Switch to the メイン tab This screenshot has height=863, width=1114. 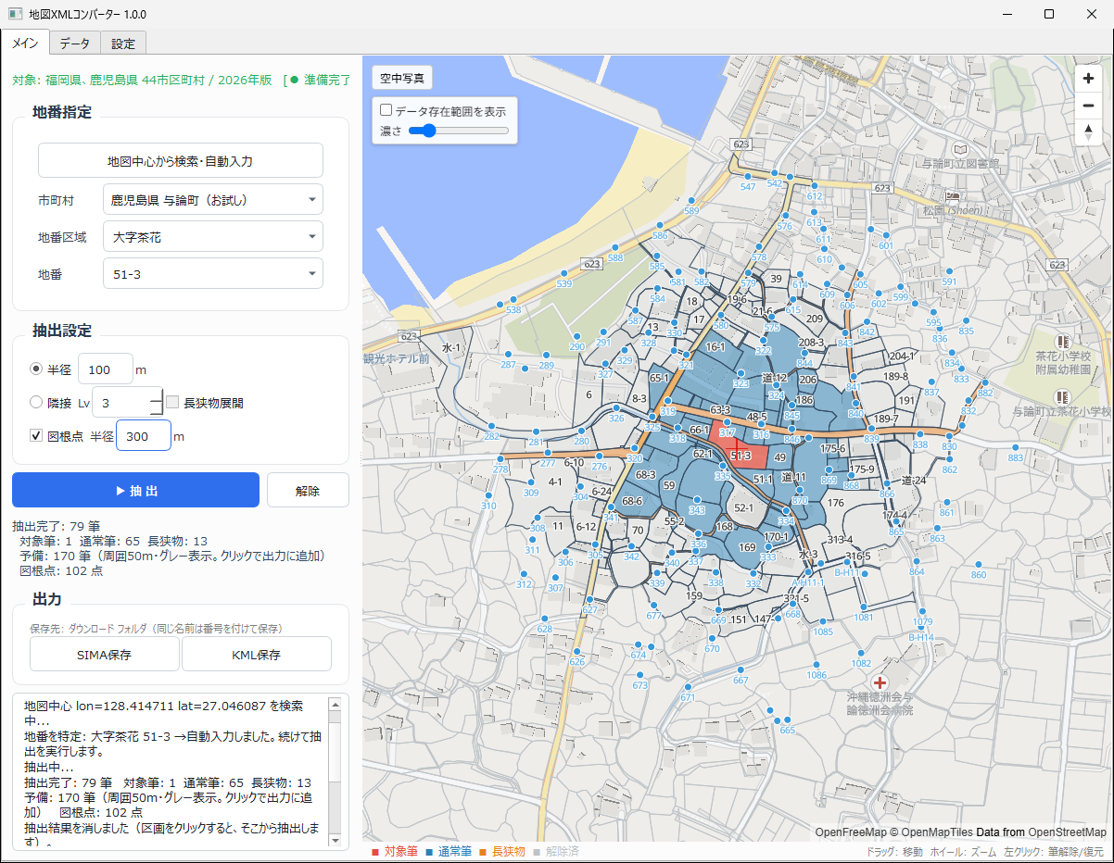[x=25, y=44]
